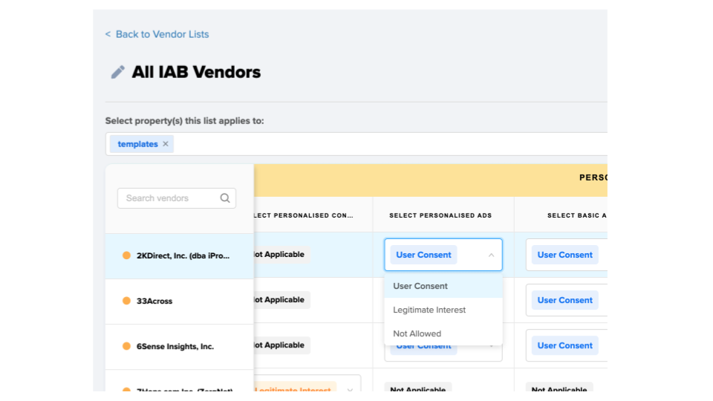This screenshot has width=713, height=401.
Task: Click the templates property chip
Action: point(141,143)
